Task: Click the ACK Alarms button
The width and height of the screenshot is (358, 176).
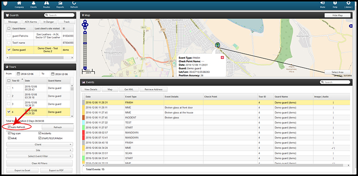Action: tap(30, 22)
